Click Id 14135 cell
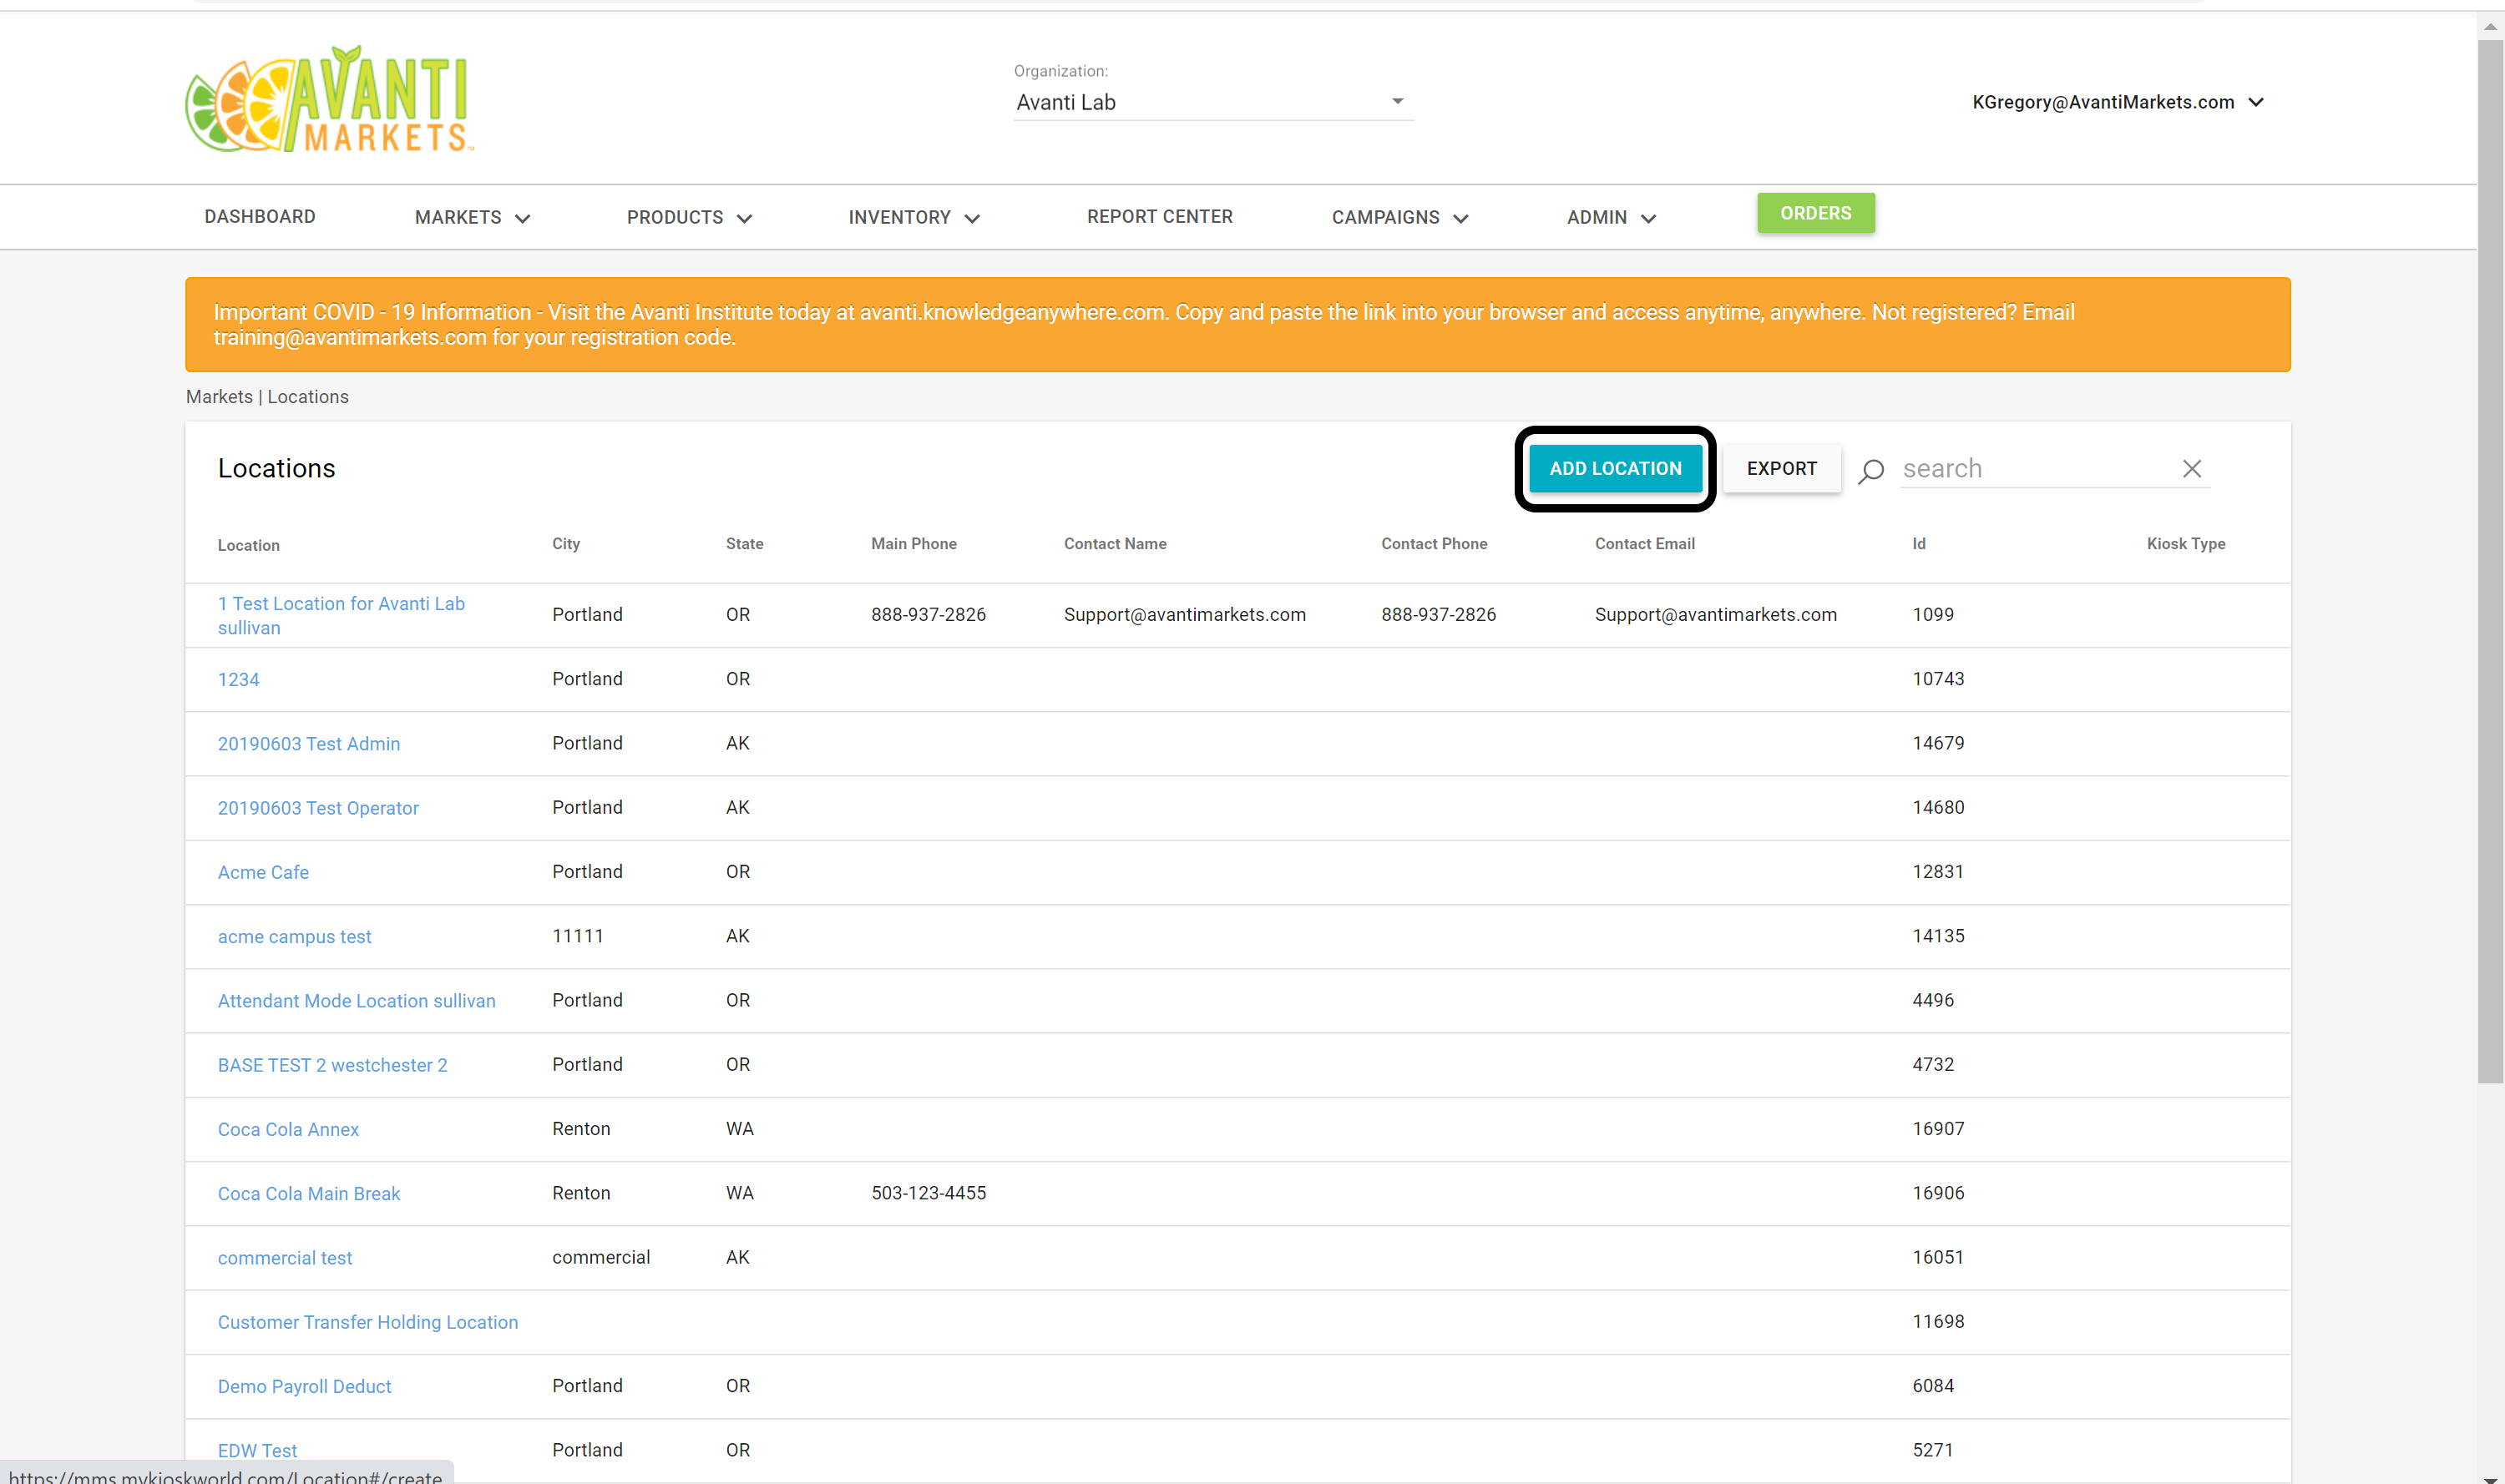Image resolution: width=2505 pixels, height=1484 pixels. tap(1938, 936)
